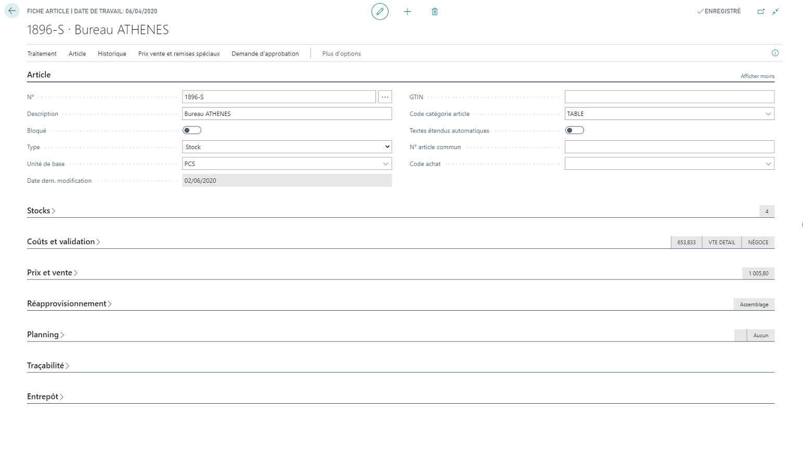Click Plus d'options
The image size is (803, 451).
(x=341, y=54)
